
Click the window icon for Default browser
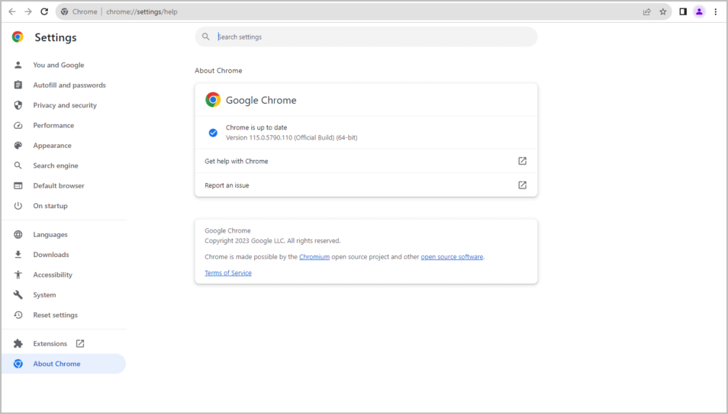tap(18, 185)
